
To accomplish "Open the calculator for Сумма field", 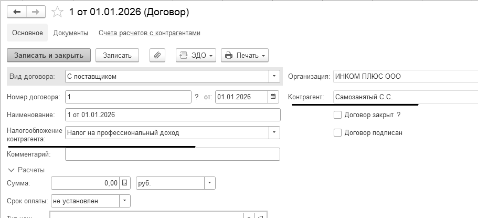I will click(x=125, y=183).
